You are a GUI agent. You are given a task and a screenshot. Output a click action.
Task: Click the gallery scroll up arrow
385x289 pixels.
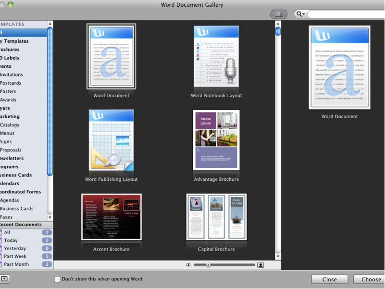pyautogui.click(x=278, y=24)
